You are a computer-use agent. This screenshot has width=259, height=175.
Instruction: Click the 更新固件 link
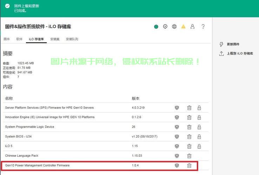click(x=233, y=44)
